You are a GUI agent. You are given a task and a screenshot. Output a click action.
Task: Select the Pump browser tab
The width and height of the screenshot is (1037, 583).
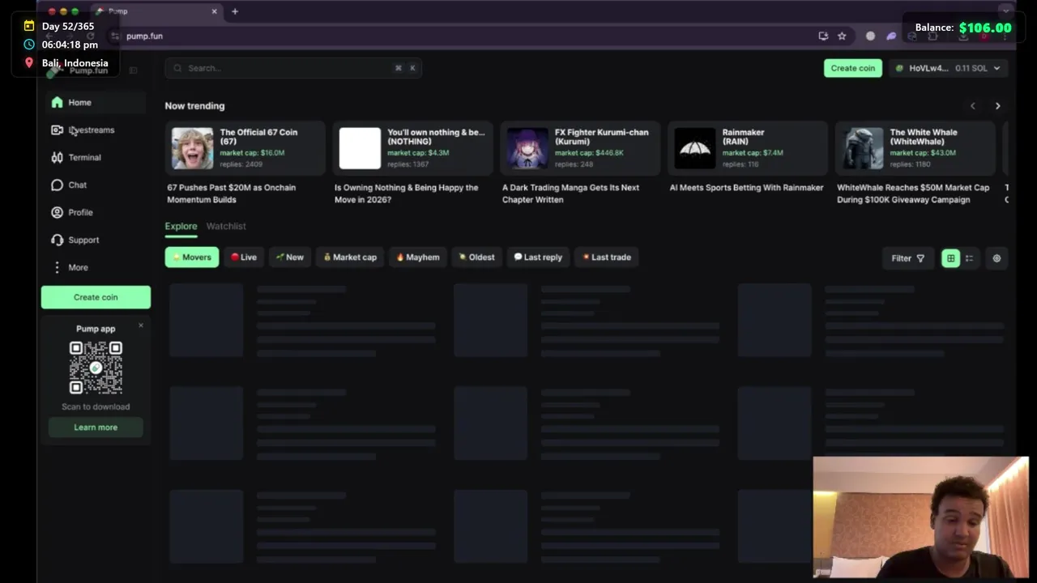tap(155, 11)
